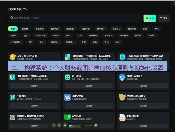Choose the 社交 tag
The height and width of the screenshot is (132, 175).
point(80,35)
